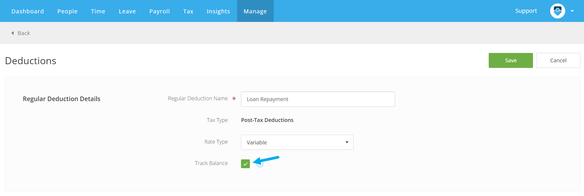This screenshot has height=196, width=584.
Task: Click the info icon beside Track Balance
Action: (260, 164)
